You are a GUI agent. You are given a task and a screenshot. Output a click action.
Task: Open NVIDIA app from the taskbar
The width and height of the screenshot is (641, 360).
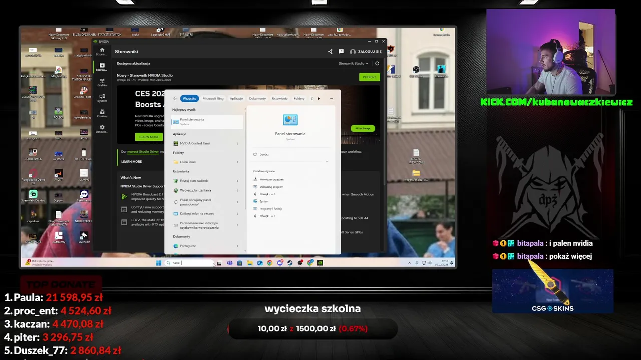320,263
